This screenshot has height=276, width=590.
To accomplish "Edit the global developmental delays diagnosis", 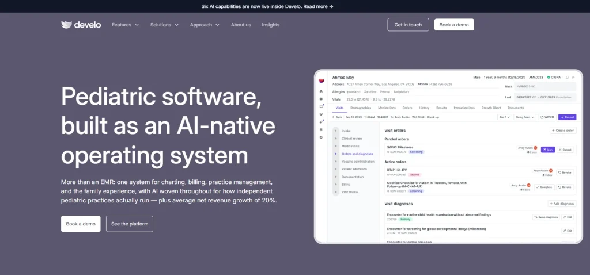I will tap(568, 231).
